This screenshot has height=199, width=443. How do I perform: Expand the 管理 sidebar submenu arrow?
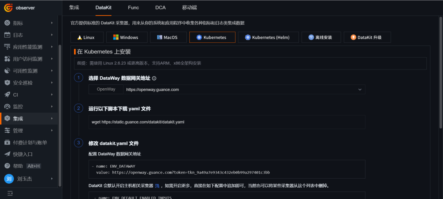click(x=52, y=130)
